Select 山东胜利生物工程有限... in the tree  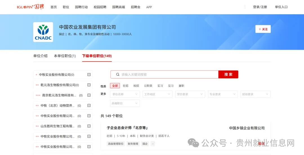point(58,126)
